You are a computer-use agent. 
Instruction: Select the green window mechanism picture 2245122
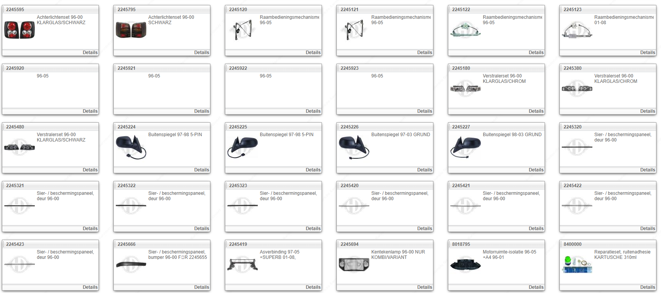click(x=466, y=30)
